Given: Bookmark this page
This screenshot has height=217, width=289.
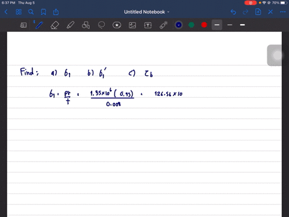Looking at the screenshot, I should coord(43,12).
